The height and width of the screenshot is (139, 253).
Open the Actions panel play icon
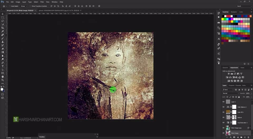click(219, 17)
